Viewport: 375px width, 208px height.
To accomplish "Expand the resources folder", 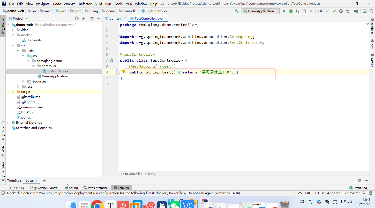I will 23,81.
